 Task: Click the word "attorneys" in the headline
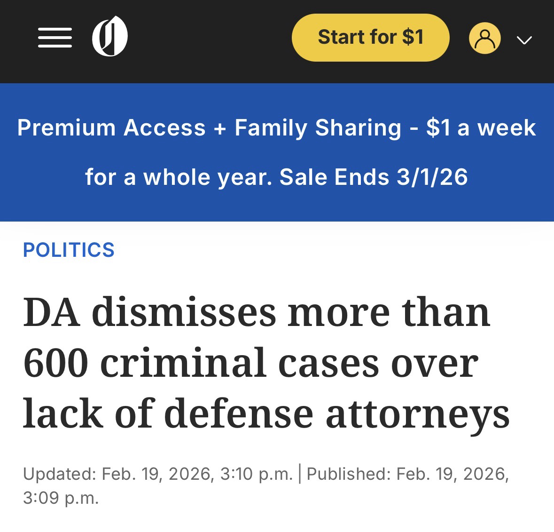(x=417, y=414)
